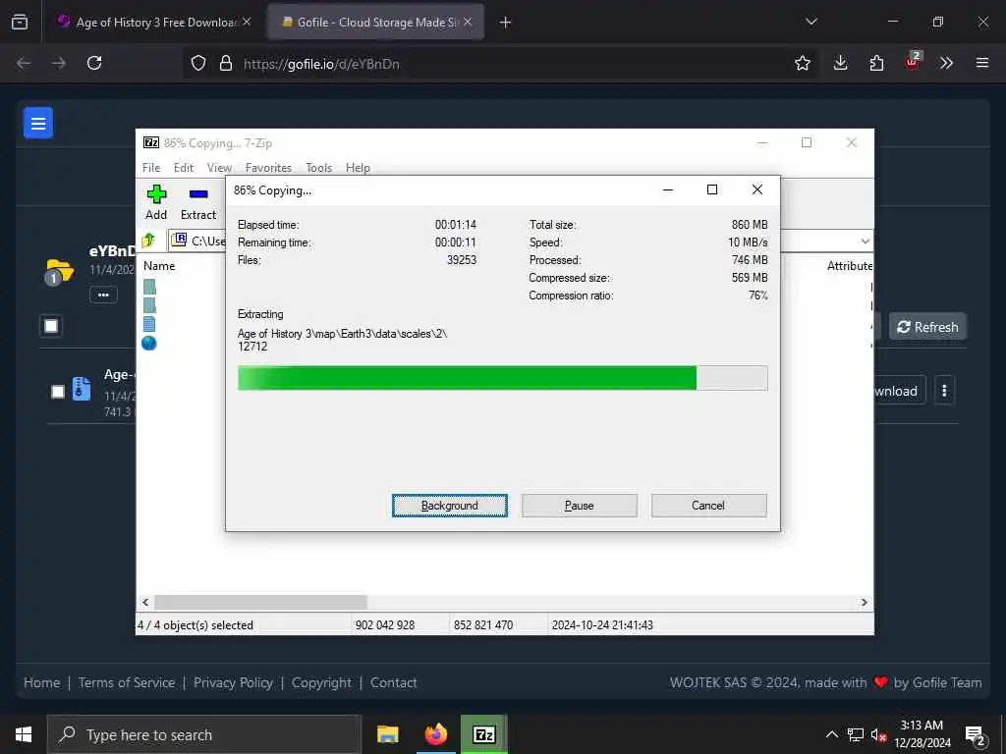The height and width of the screenshot is (754, 1006).
Task: Show hidden tray icons chevron
Action: (x=831, y=734)
